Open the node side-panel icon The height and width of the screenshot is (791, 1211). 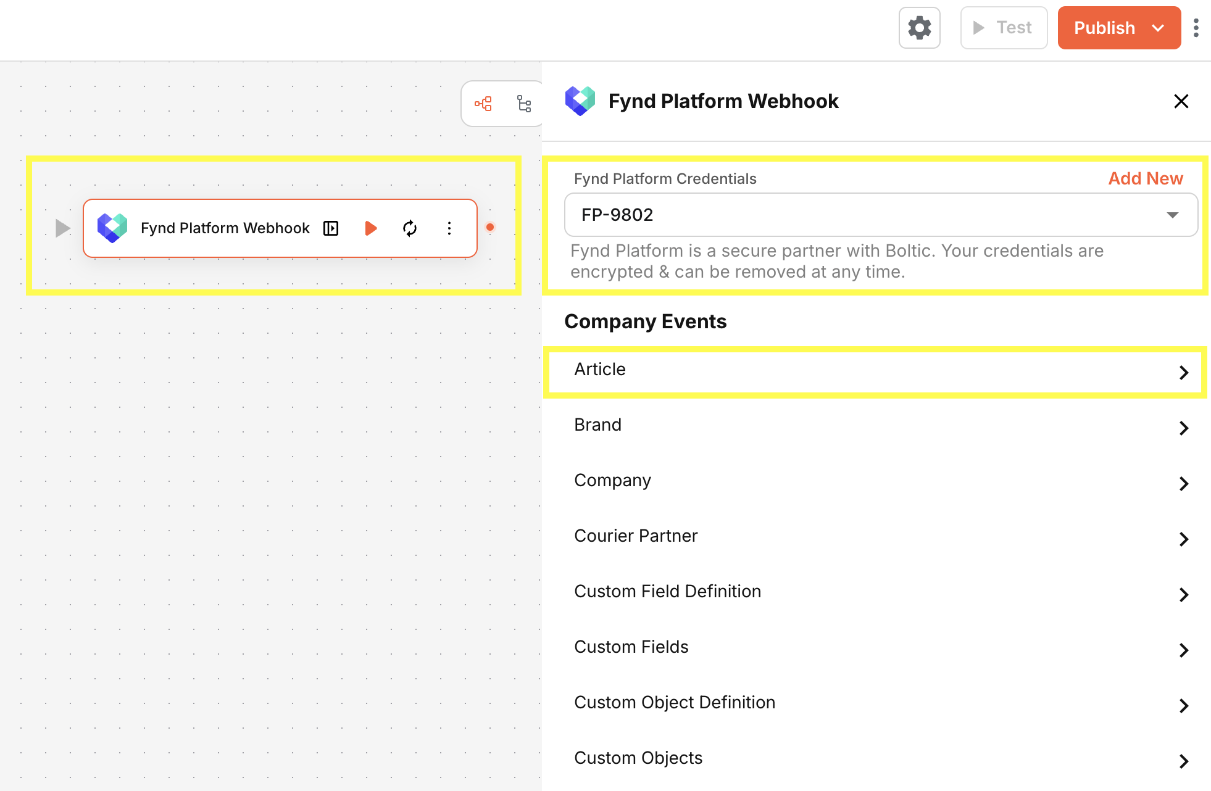pos(331,228)
